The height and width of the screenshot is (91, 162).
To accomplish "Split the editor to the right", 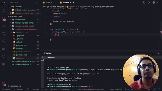I will [154, 3].
